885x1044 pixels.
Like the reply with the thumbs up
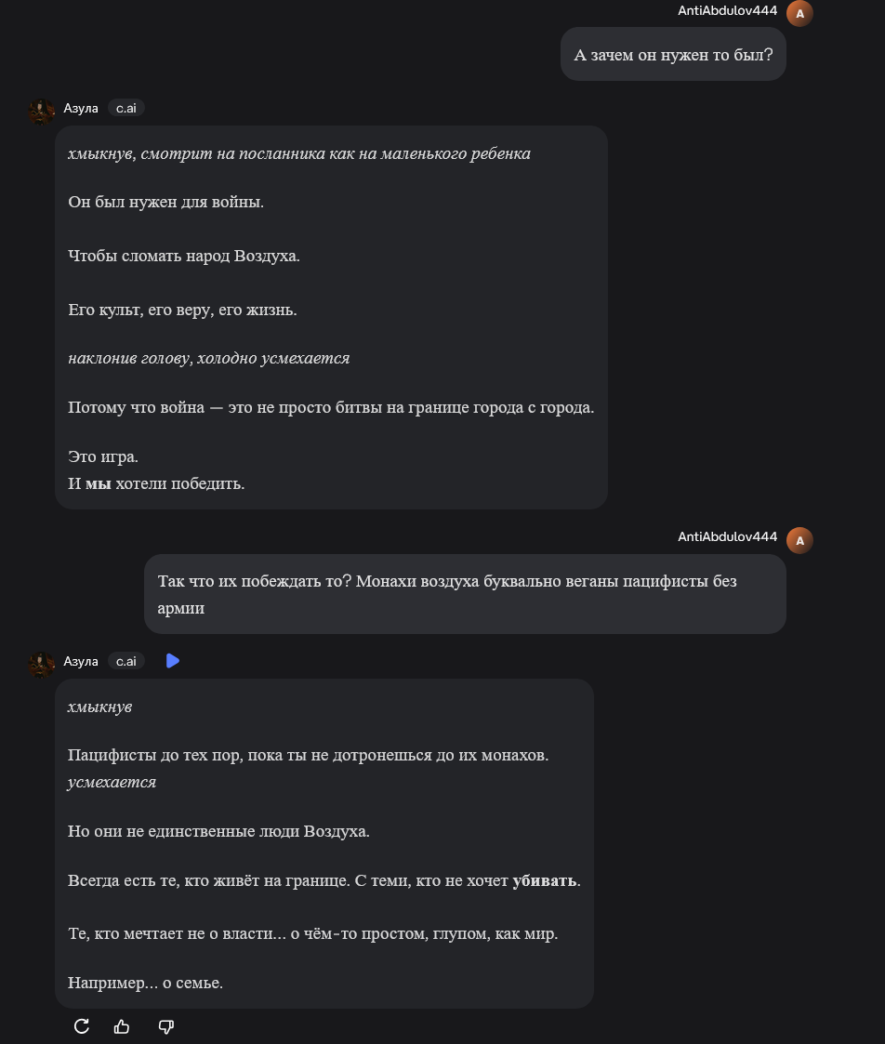122,1026
